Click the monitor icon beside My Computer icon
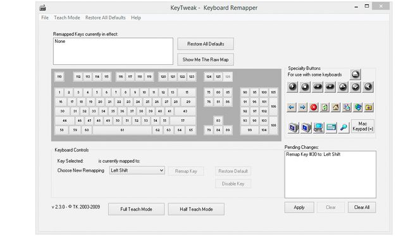 (x=306, y=127)
